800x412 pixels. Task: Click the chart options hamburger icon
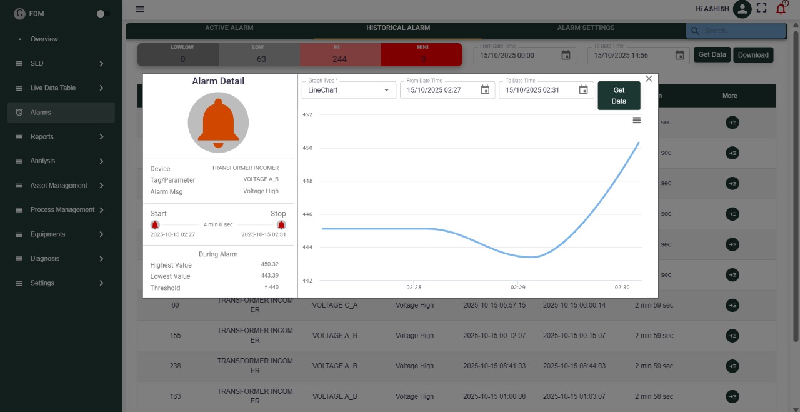pyautogui.click(x=636, y=120)
